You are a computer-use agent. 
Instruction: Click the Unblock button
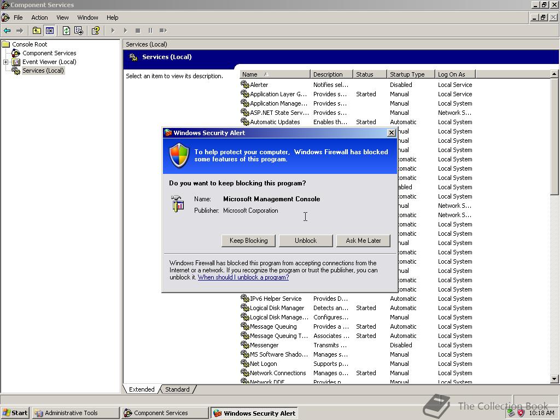click(x=306, y=241)
